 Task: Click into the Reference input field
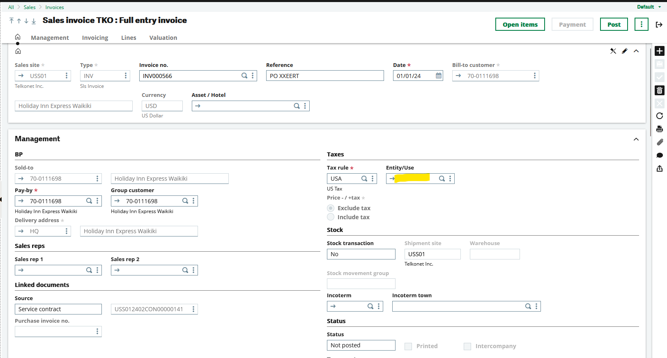pyautogui.click(x=324, y=76)
